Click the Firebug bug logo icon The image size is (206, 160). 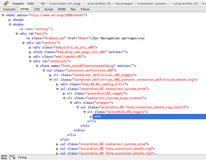pos(6,3)
